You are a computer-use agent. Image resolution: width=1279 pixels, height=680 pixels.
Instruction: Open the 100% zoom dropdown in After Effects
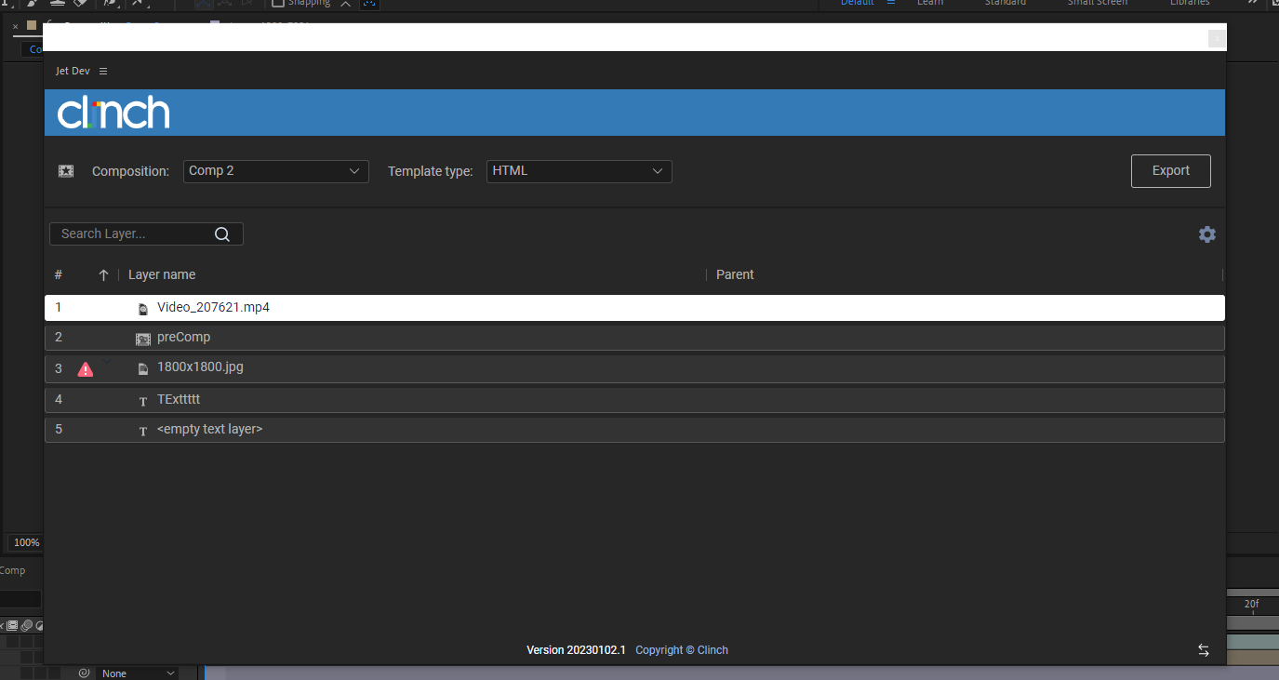click(x=26, y=542)
